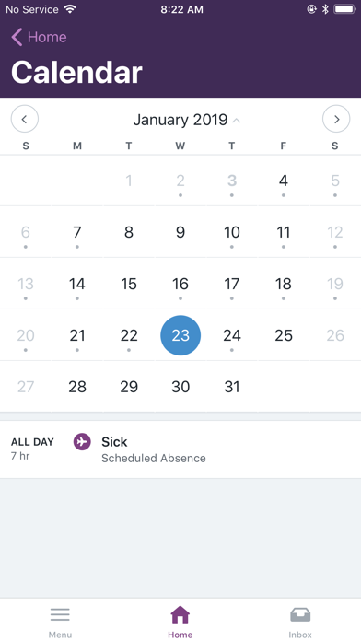
Task: Tap the Bluetooth status icon
Action: pyautogui.click(x=325, y=9)
